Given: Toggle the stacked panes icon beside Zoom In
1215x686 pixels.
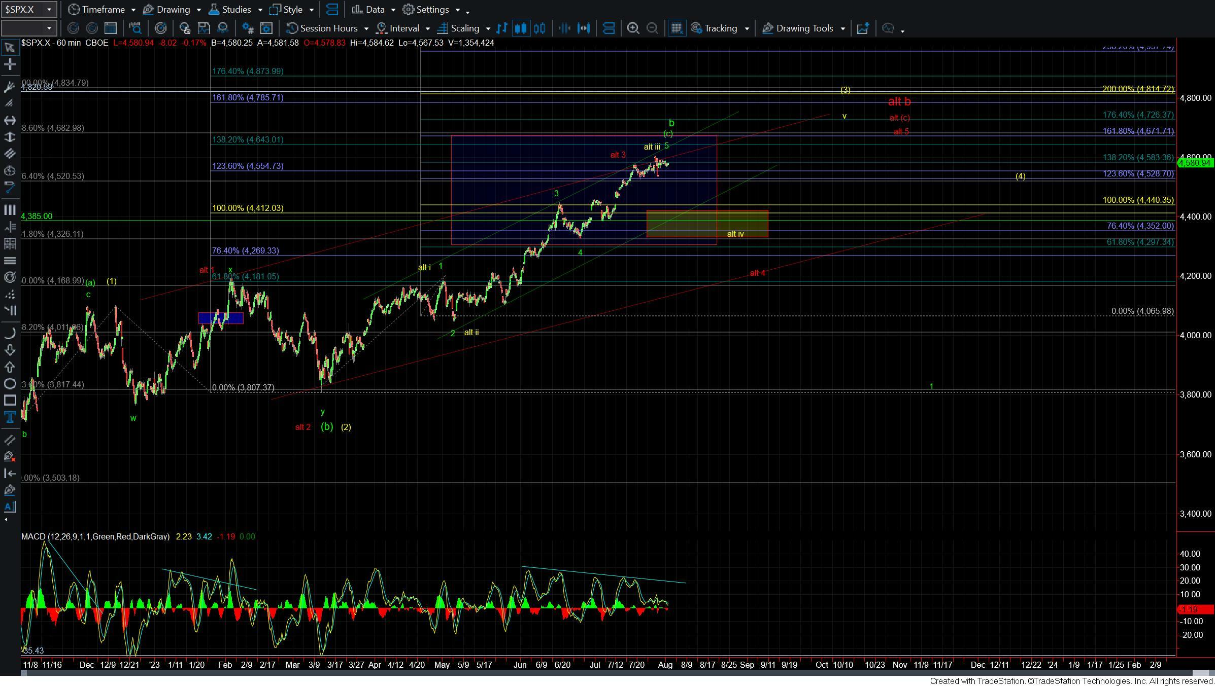Looking at the screenshot, I should point(609,28).
